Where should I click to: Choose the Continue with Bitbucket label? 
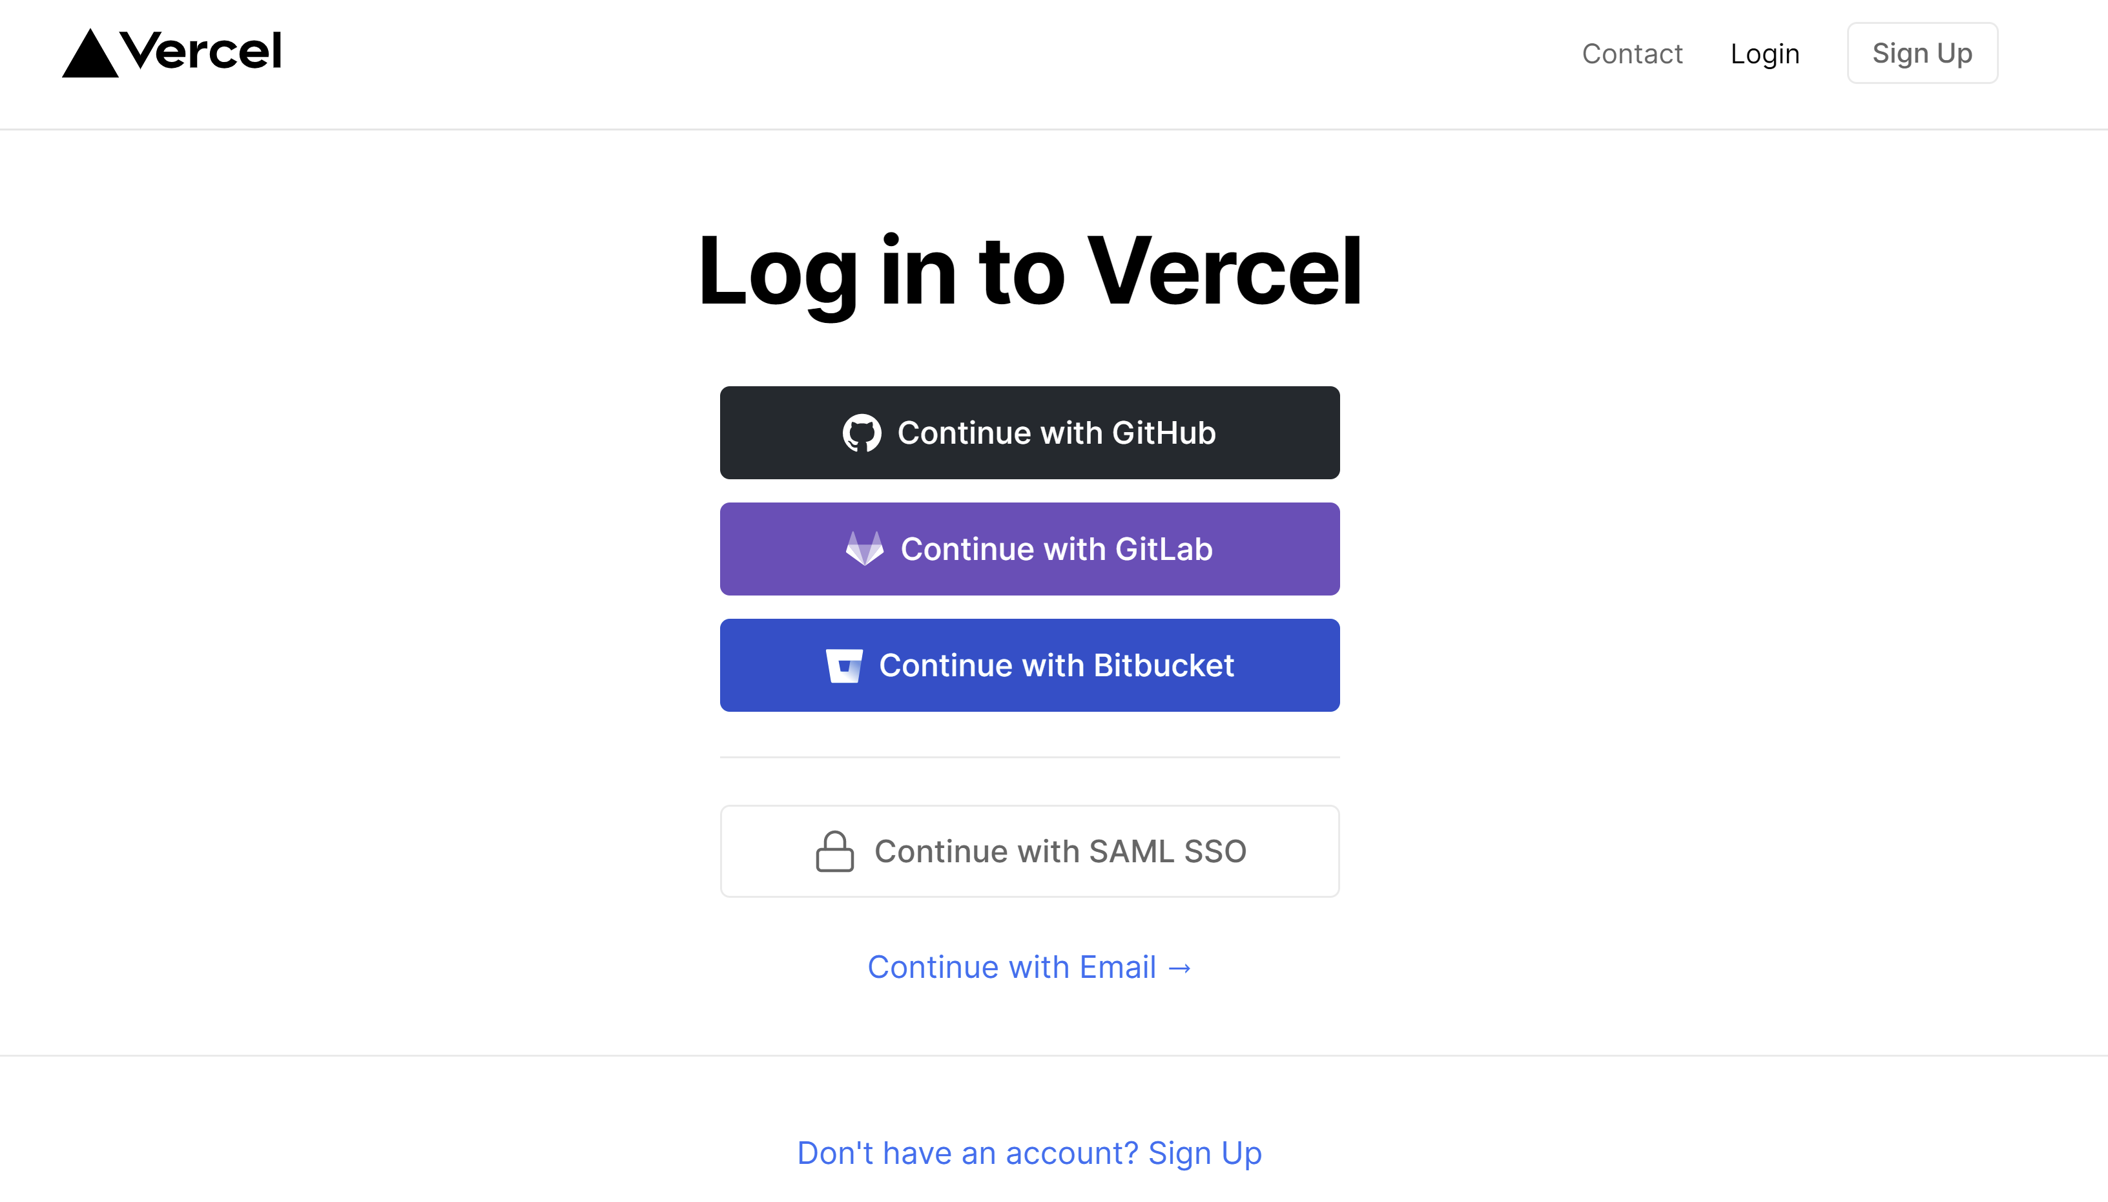pyautogui.click(x=1057, y=665)
